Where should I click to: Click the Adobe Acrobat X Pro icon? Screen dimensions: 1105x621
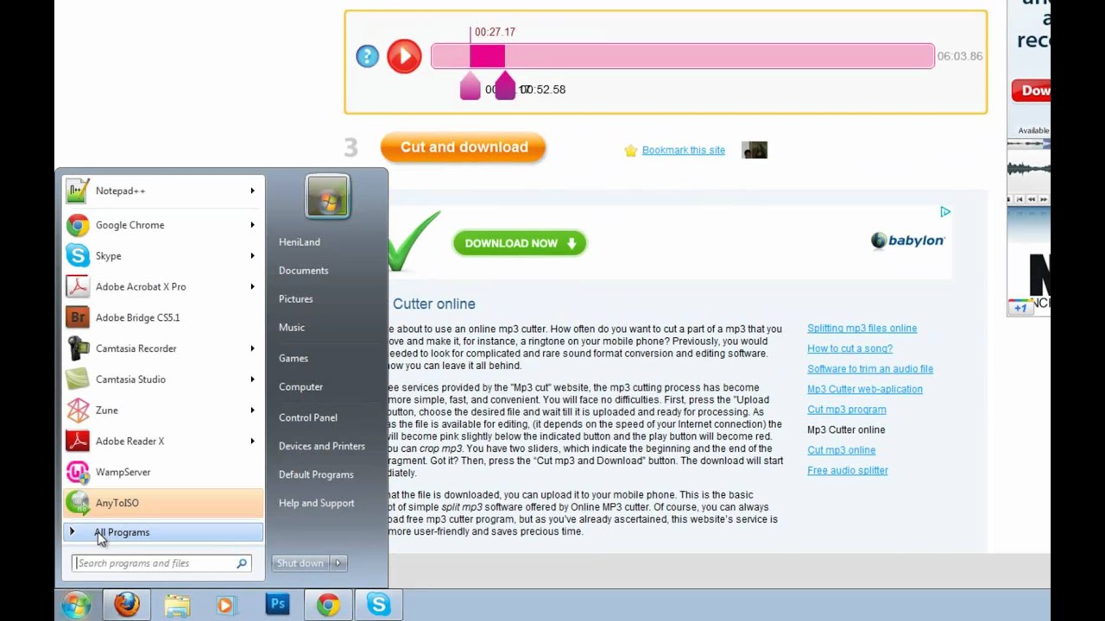click(78, 286)
